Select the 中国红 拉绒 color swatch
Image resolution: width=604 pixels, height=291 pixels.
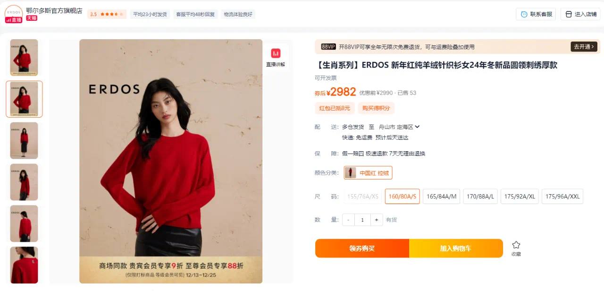pos(368,173)
